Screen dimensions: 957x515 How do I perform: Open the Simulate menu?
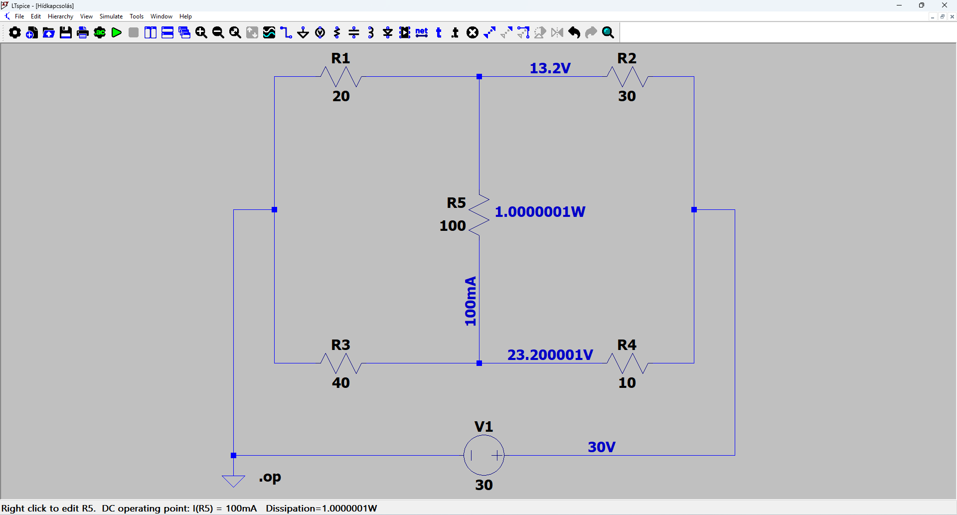click(111, 16)
